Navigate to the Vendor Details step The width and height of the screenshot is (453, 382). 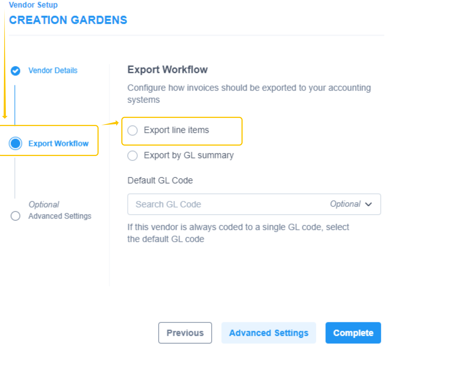53,70
